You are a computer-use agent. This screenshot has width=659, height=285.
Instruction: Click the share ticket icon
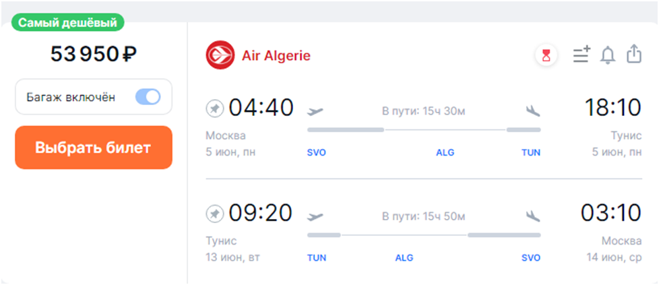[633, 55]
